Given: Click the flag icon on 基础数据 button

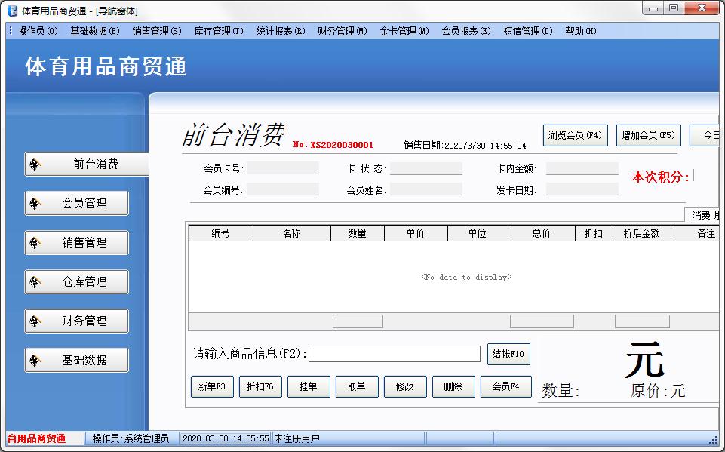Looking at the screenshot, I should [x=35, y=361].
